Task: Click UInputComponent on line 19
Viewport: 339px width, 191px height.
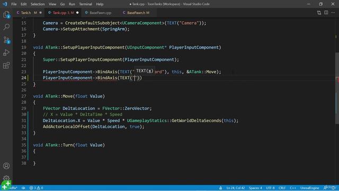Action: point(145,47)
